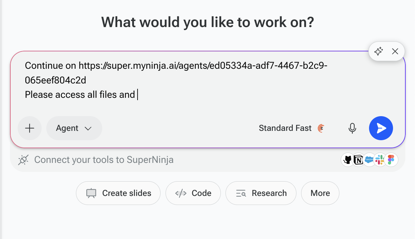Select the GitHub integration icon
Screen dimensions: 415x239
pyautogui.click(x=347, y=160)
